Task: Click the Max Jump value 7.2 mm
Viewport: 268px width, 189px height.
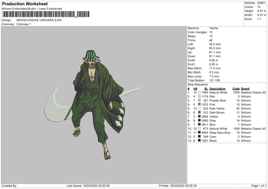Action: click(214, 76)
